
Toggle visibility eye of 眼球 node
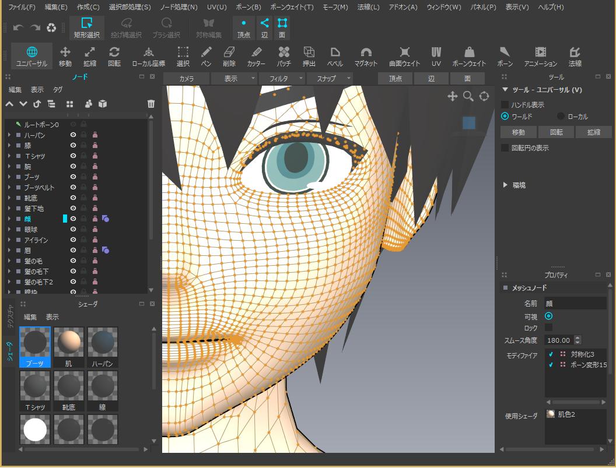(73, 229)
